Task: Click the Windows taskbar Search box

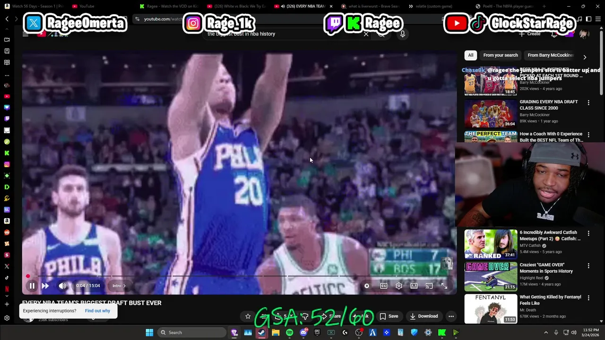Action: tap(191, 332)
